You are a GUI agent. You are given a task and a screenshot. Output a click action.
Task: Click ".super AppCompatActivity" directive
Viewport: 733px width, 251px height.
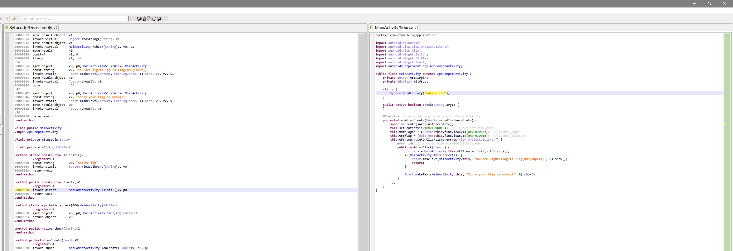click(x=36, y=132)
